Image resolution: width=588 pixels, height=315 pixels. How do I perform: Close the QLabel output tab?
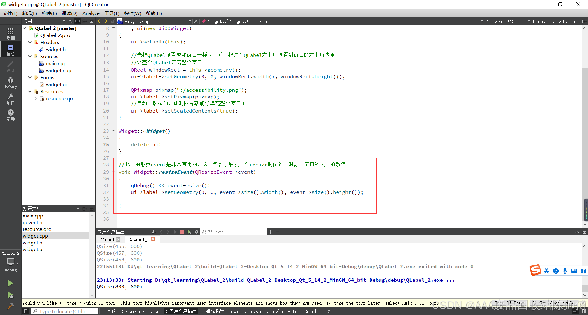(119, 239)
